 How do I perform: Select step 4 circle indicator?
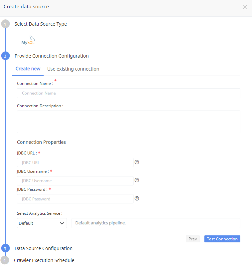point(5,260)
